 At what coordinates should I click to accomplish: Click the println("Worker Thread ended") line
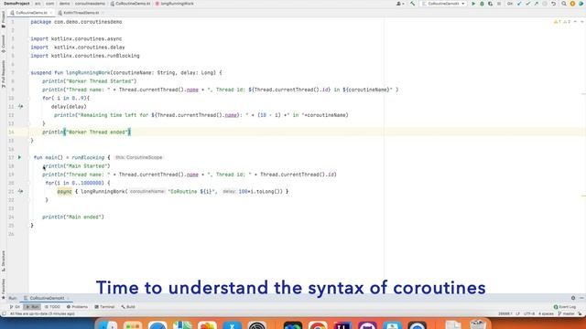86,132
